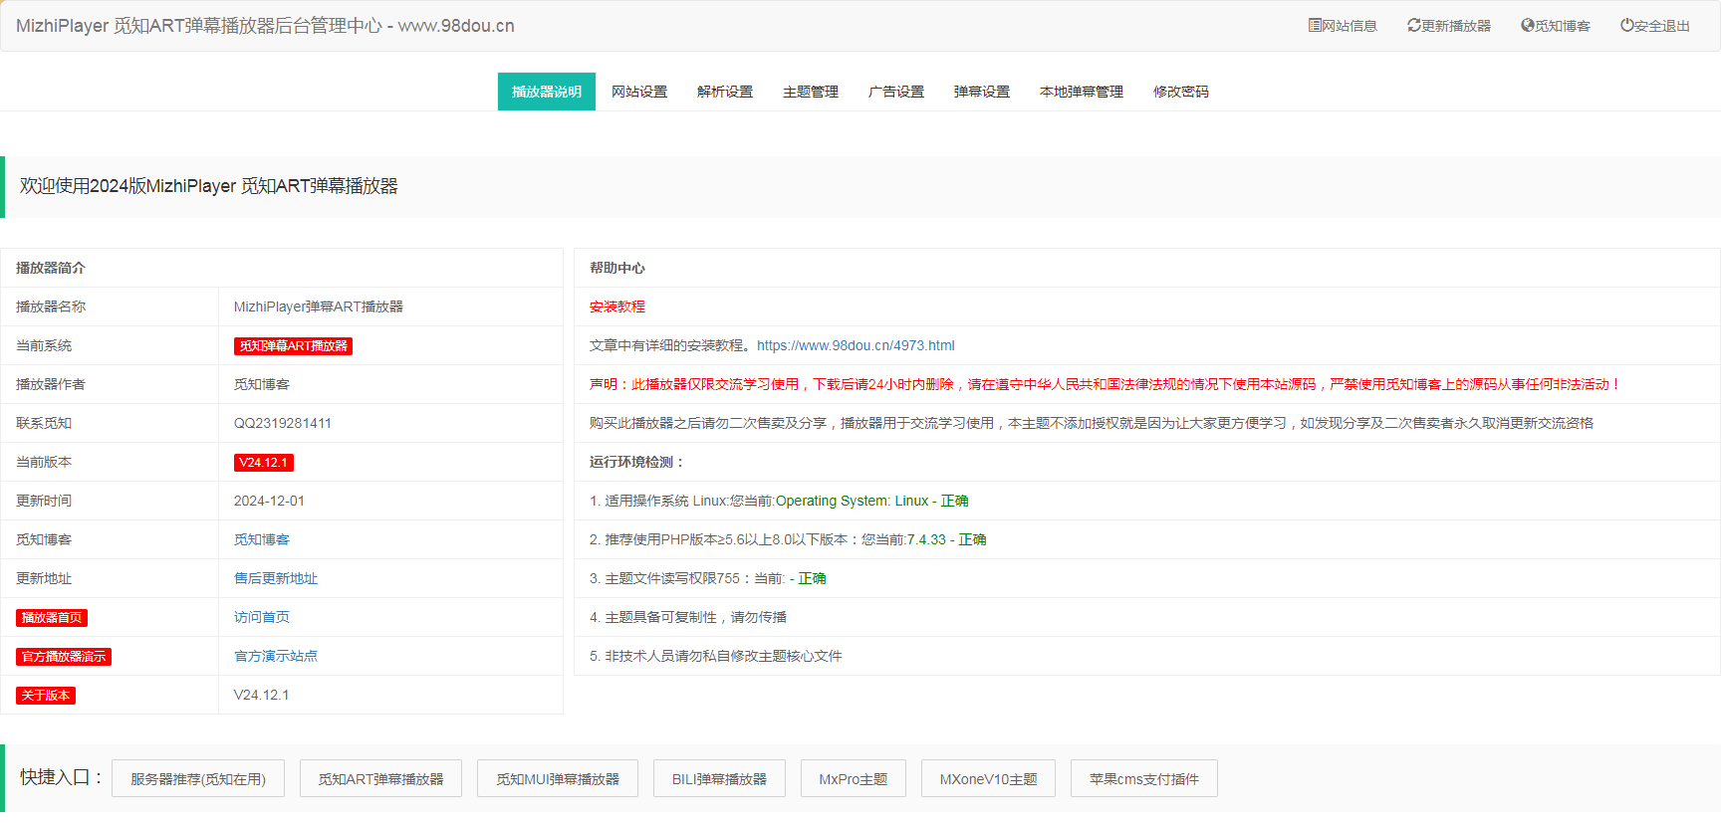Click the red 官方播放器演示 label
Screen dimensions: 1721x823
tap(64, 657)
